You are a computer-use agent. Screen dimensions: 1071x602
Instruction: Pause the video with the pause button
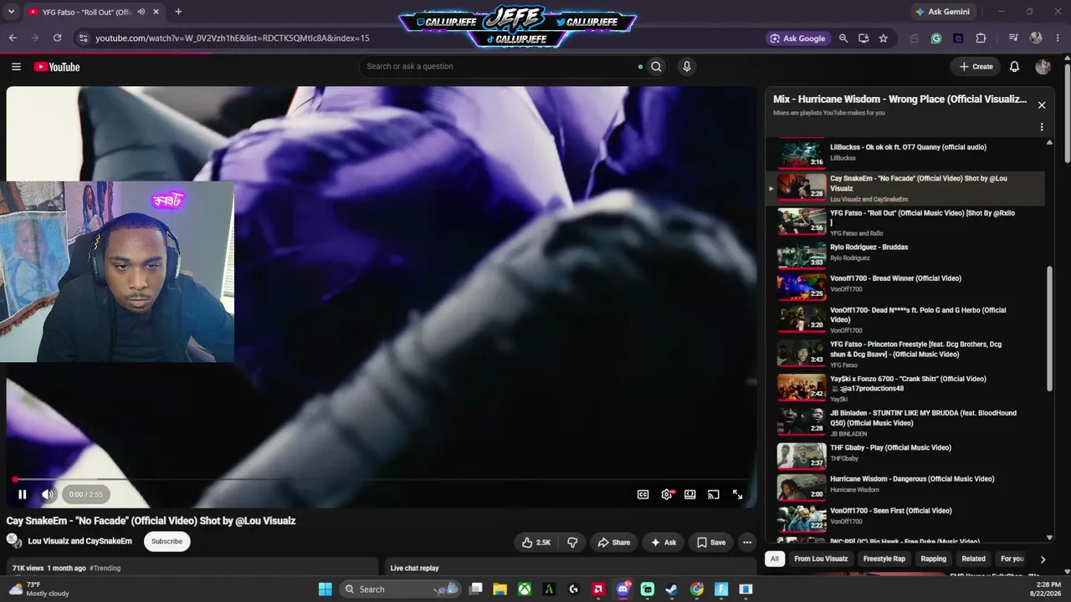(x=23, y=494)
